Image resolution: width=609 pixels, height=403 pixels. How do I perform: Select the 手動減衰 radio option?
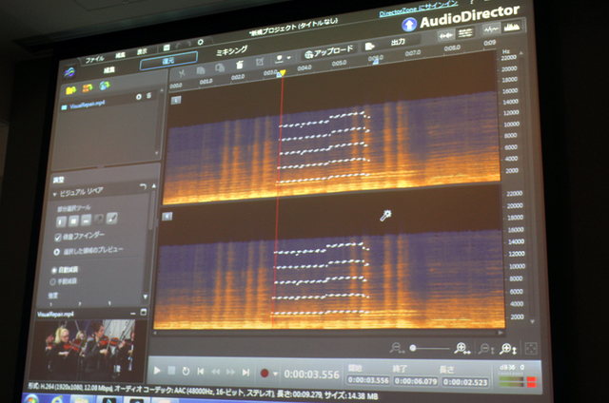(54, 281)
